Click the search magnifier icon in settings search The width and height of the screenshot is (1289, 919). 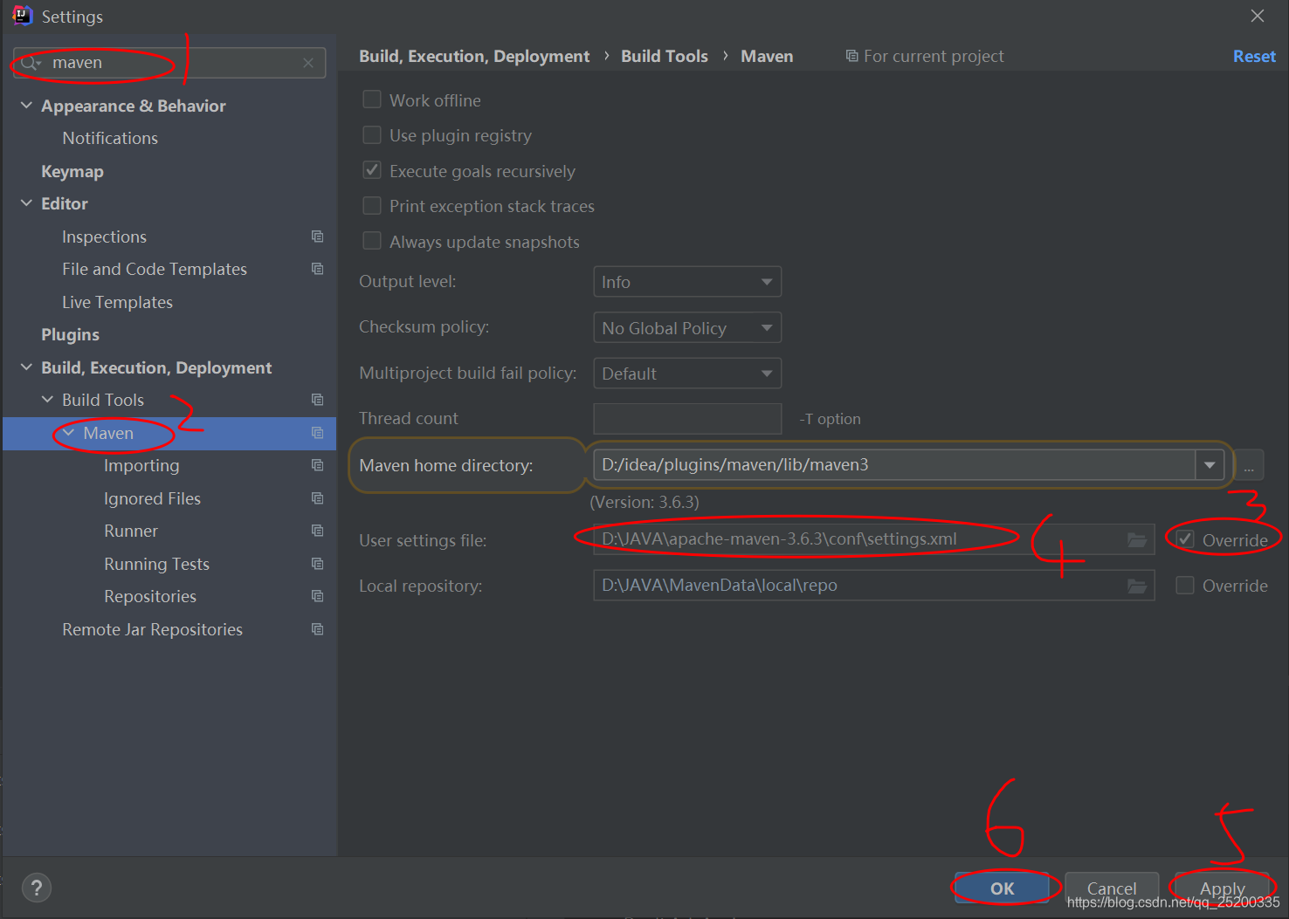coord(30,63)
